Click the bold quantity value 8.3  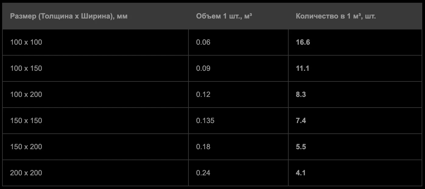pos(301,94)
